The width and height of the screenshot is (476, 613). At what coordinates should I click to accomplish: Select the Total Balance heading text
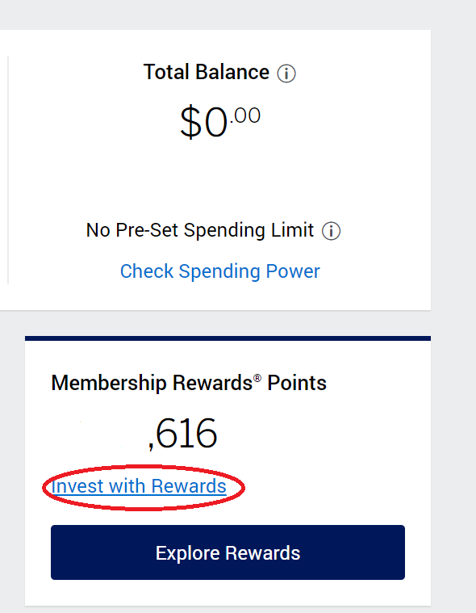(207, 72)
